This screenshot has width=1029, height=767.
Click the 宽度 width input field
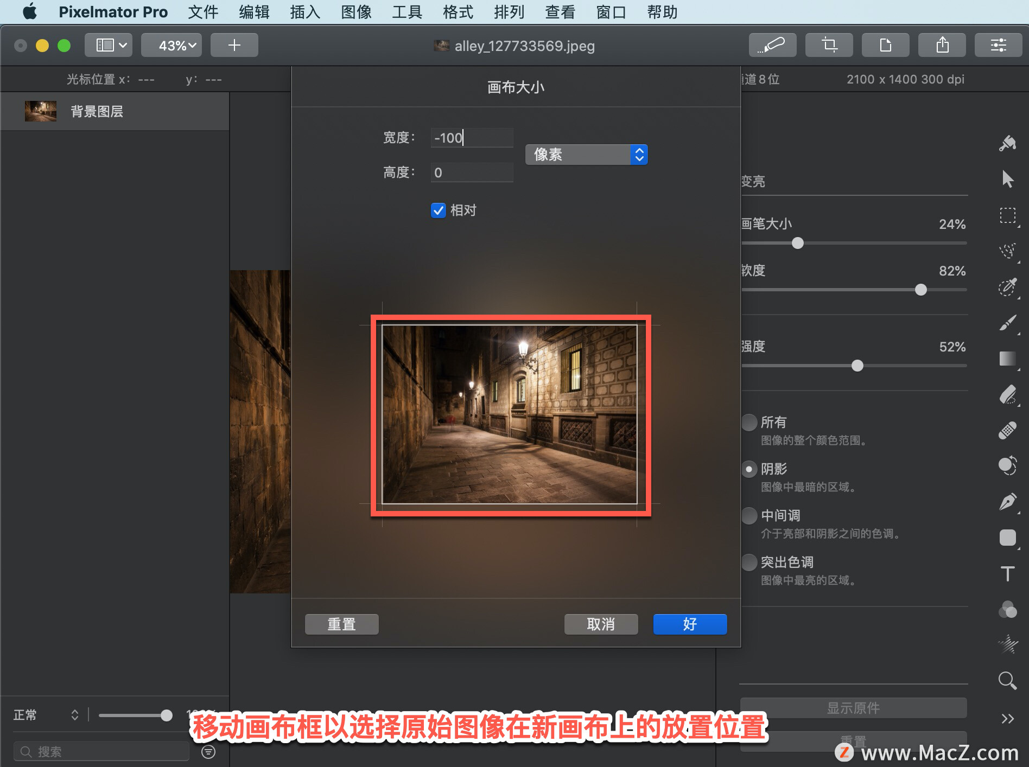pos(472,138)
